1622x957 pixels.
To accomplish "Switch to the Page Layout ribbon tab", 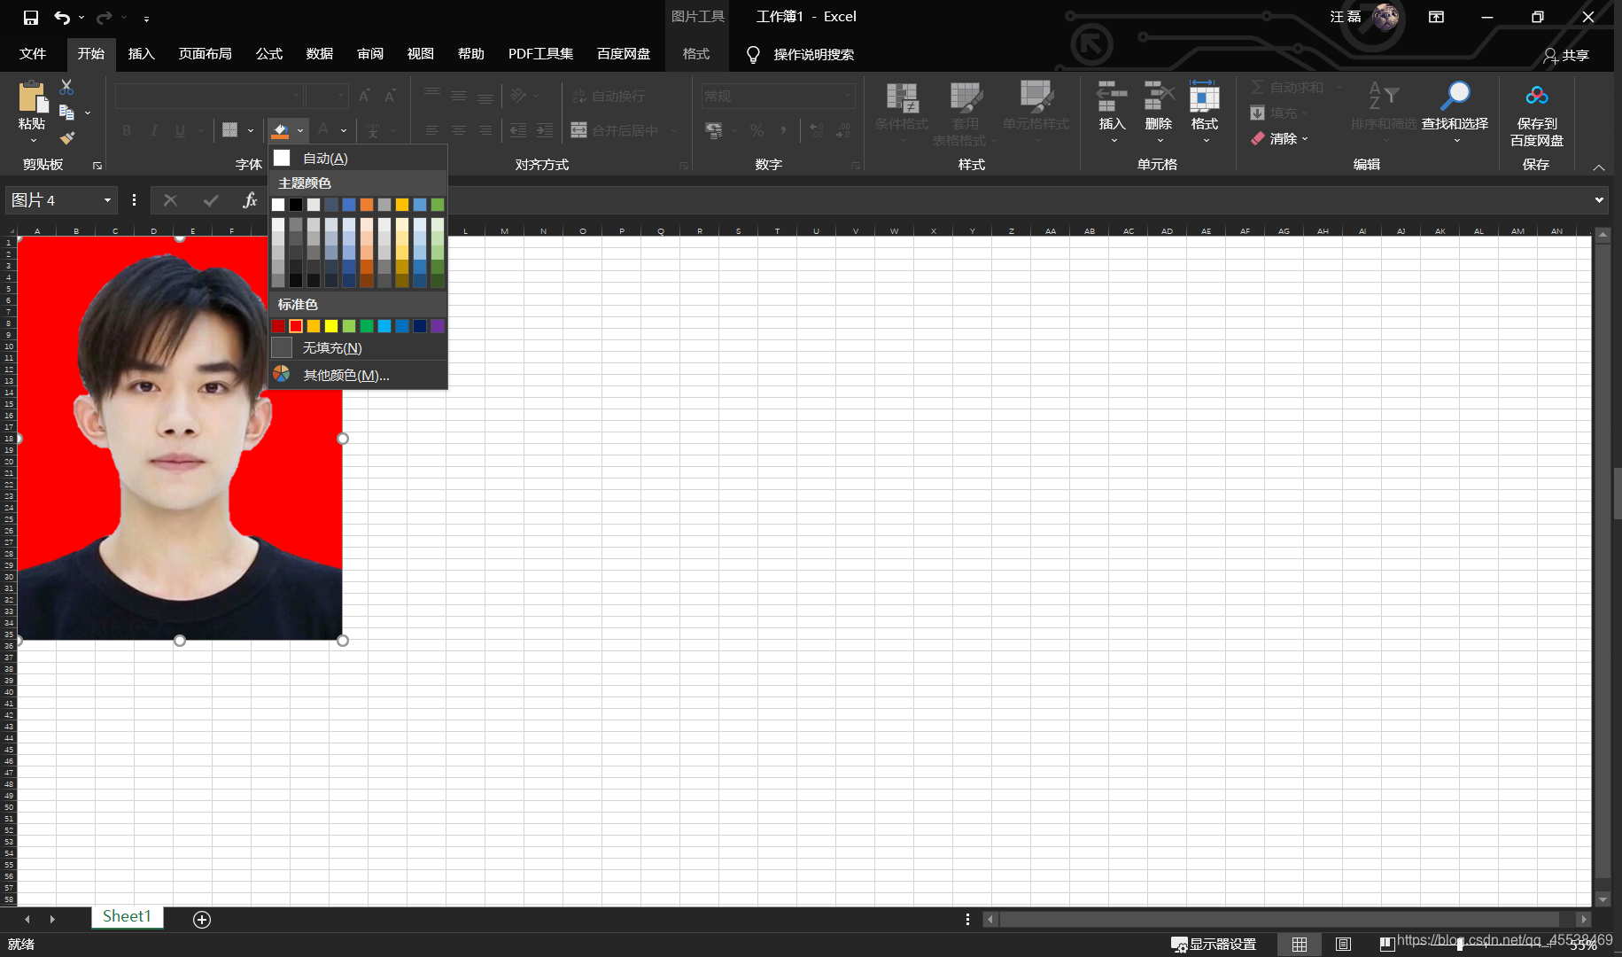I will [206, 54].
